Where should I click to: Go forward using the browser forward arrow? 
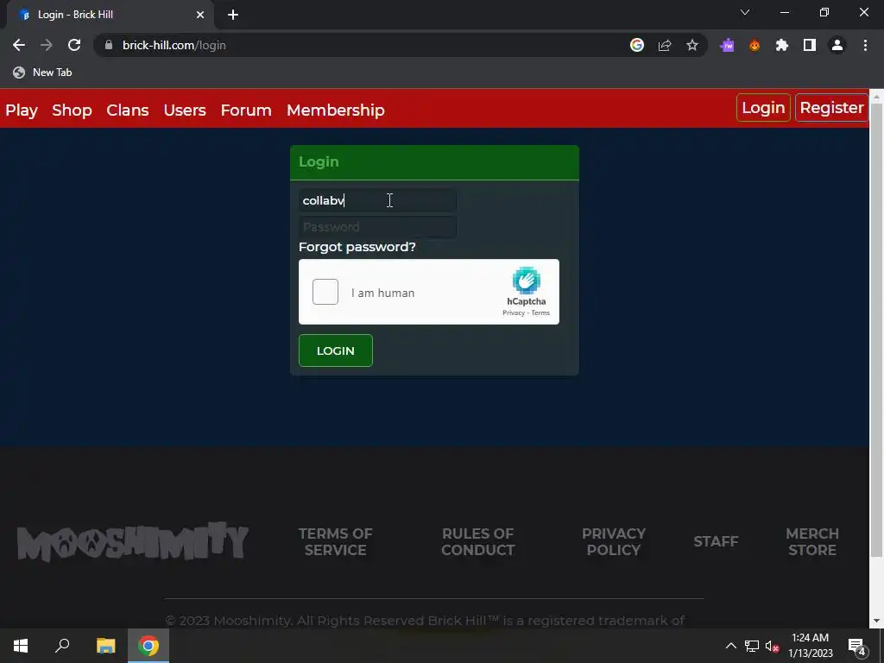(x=47, y=45)
